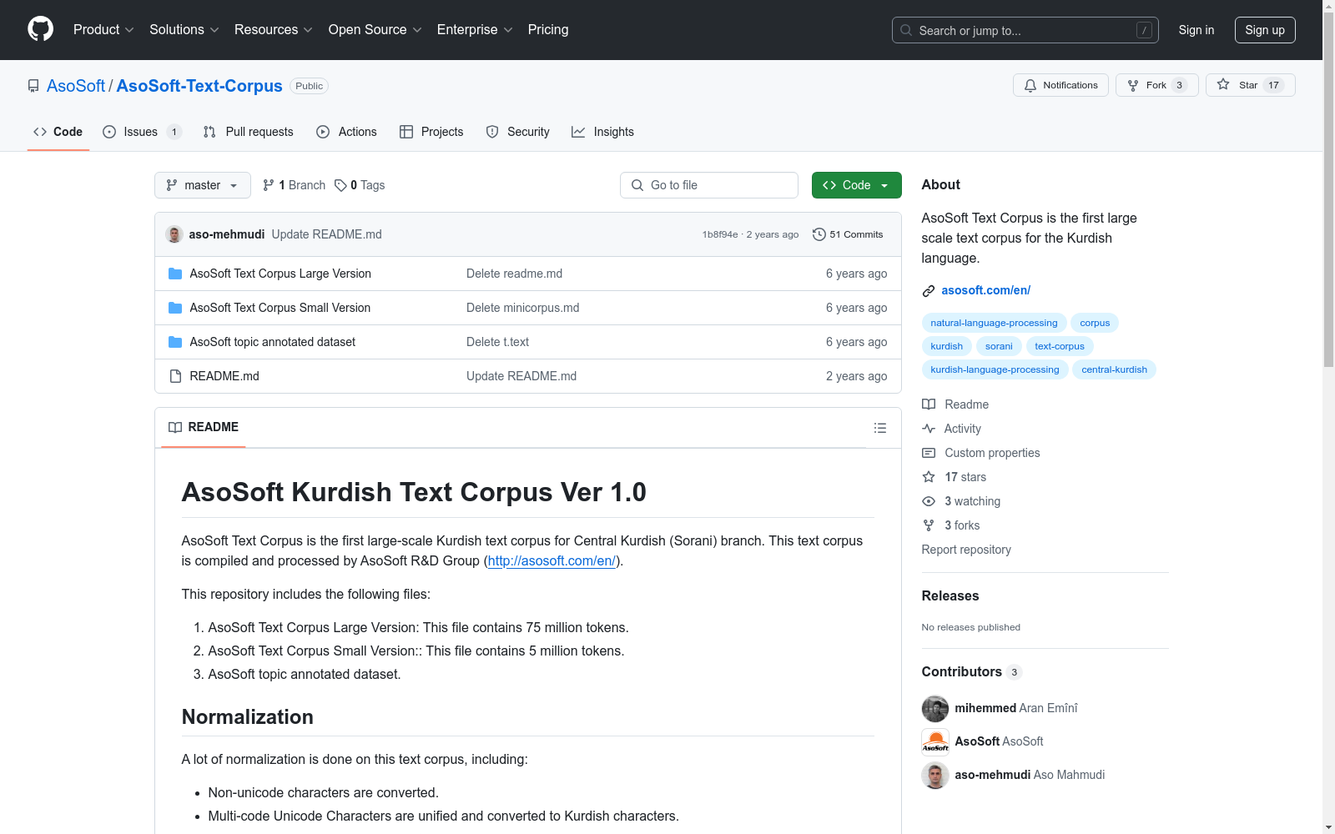Click the Pricing link in header
This screenshot has height=834, width=1335.
point(548,30)
